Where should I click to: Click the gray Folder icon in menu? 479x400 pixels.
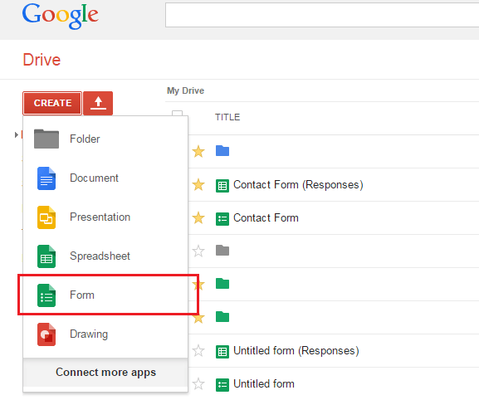[46, 139]
